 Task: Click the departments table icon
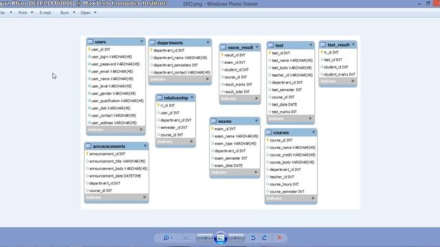[153, 43]
